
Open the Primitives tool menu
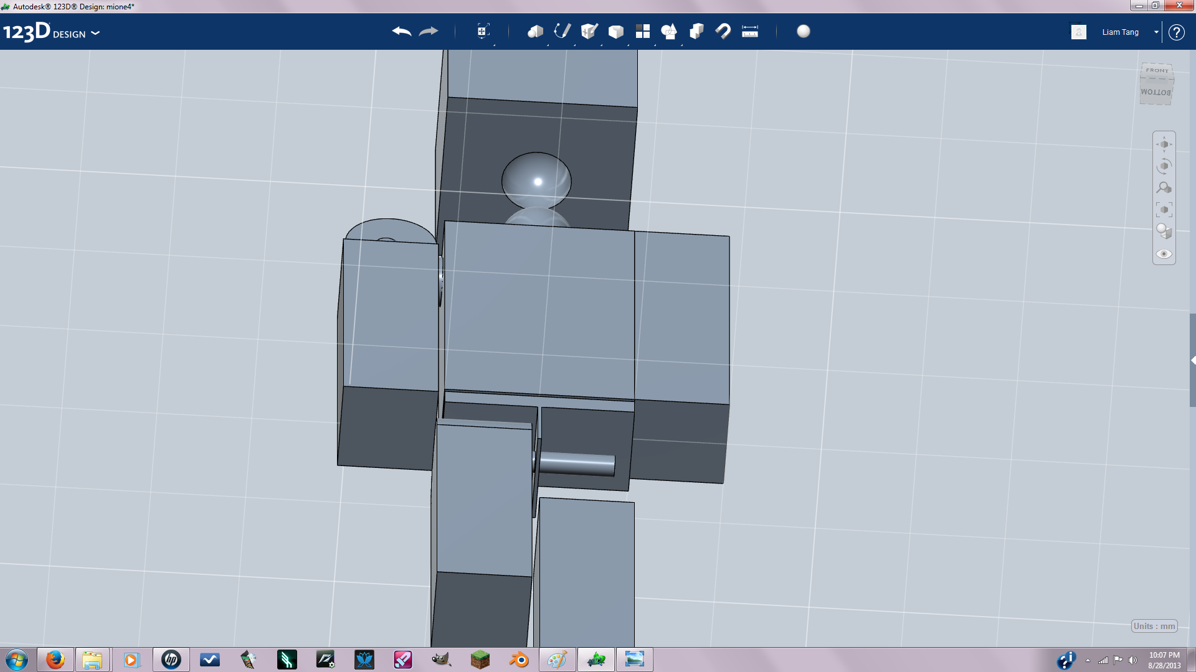(x=535, y=32)
